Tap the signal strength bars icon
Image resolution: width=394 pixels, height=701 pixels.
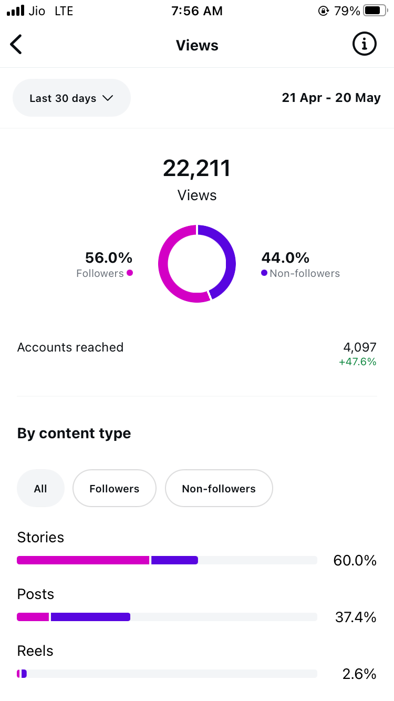click(16, 11)
